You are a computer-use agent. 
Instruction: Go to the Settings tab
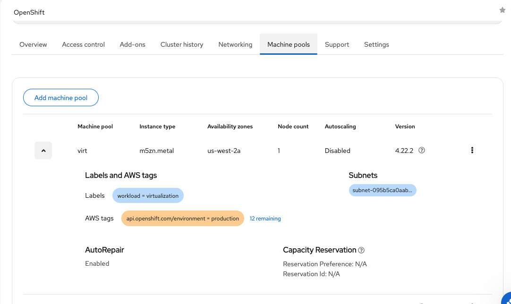coord(376,44)
